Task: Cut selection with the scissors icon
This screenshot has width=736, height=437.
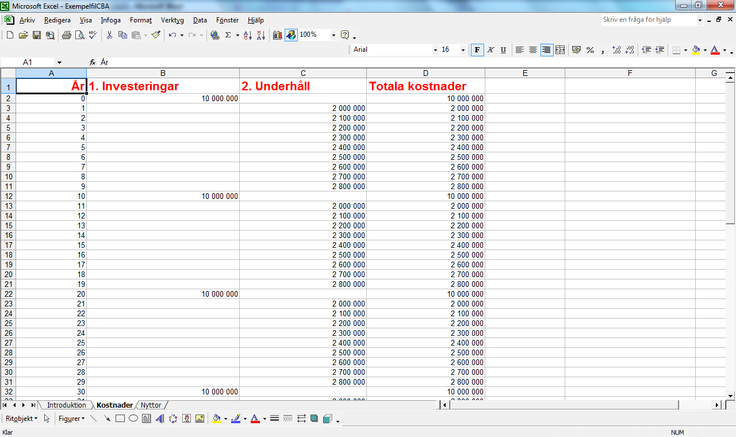Action: point(109,35)
